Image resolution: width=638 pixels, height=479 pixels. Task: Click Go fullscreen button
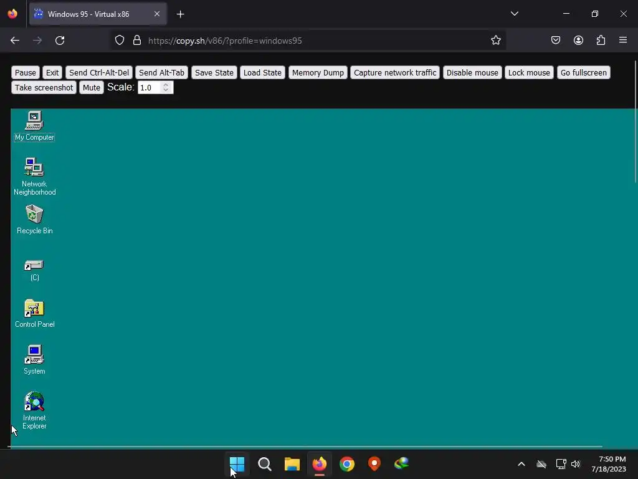(583, 72)
